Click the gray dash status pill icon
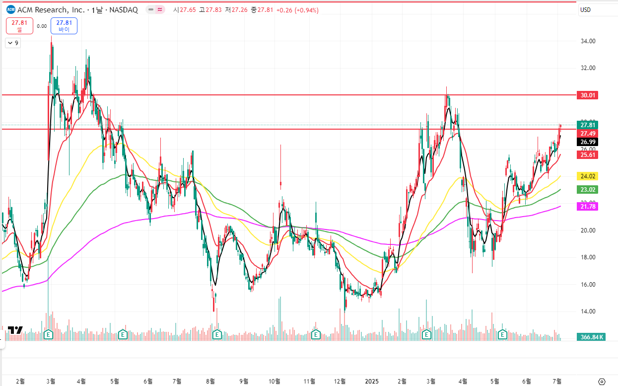The width and height of the screenshot is (618, 386). [151, 9]
